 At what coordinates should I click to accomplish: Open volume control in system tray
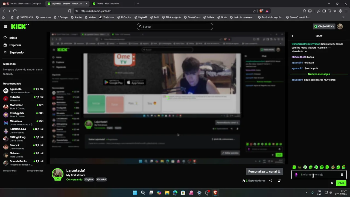pos(330,193)
